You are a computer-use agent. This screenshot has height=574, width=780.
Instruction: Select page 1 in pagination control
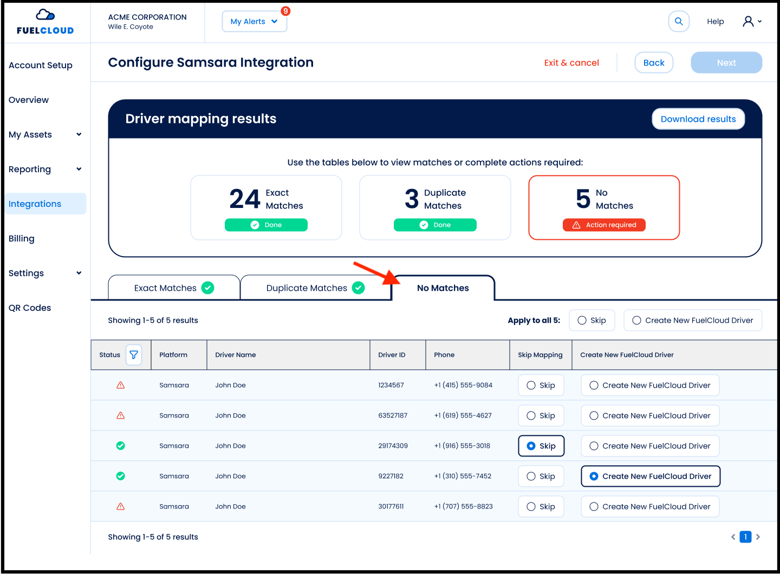[x=745, y=537]
